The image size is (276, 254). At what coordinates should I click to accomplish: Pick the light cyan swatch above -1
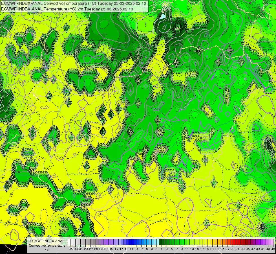click(x=155, y=242)
